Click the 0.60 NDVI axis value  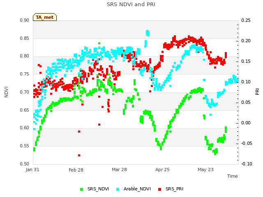click(x=25, y=128)
